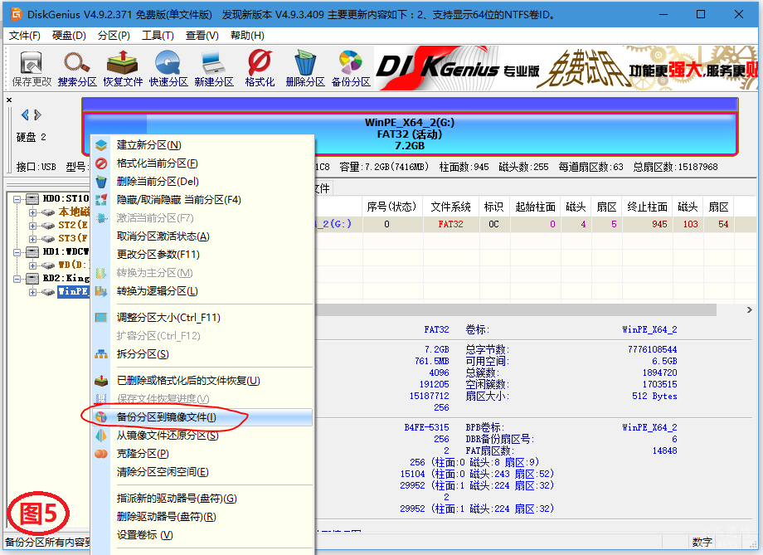Click the 格式化 toolbar icon

click(260, 69)
